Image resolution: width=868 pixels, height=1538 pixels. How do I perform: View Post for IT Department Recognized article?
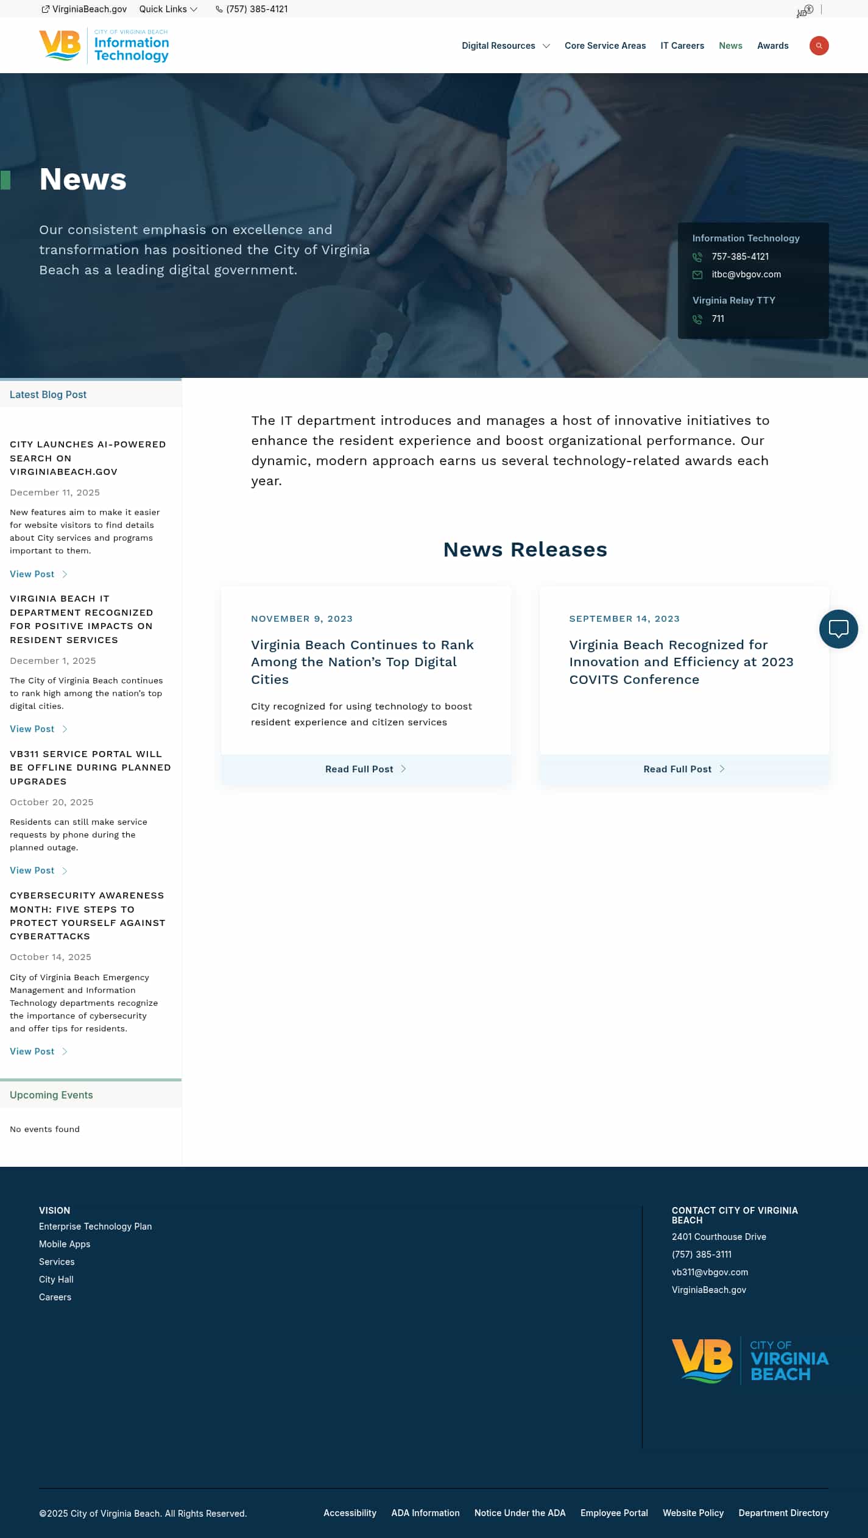(x=32, y=729)
